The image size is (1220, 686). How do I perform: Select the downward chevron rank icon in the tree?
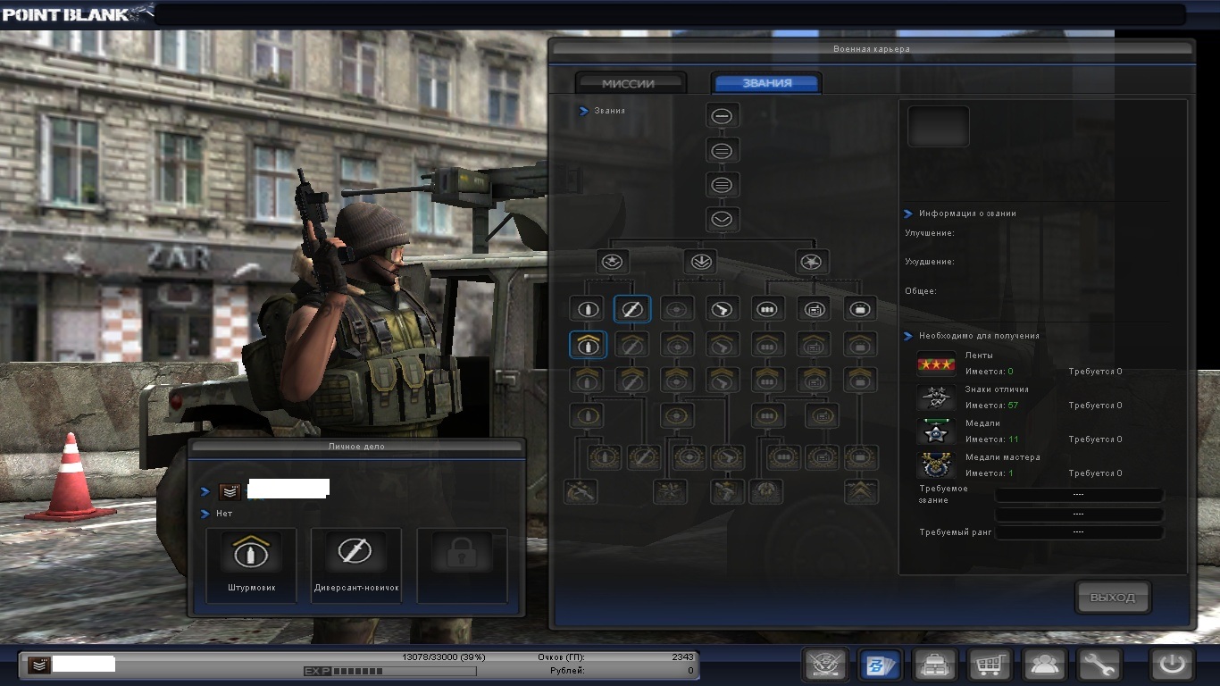tap(723, 219)
